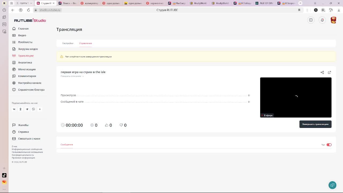Open the Dzen star social icon
The image size is (343, 193).
coord(40,109)
